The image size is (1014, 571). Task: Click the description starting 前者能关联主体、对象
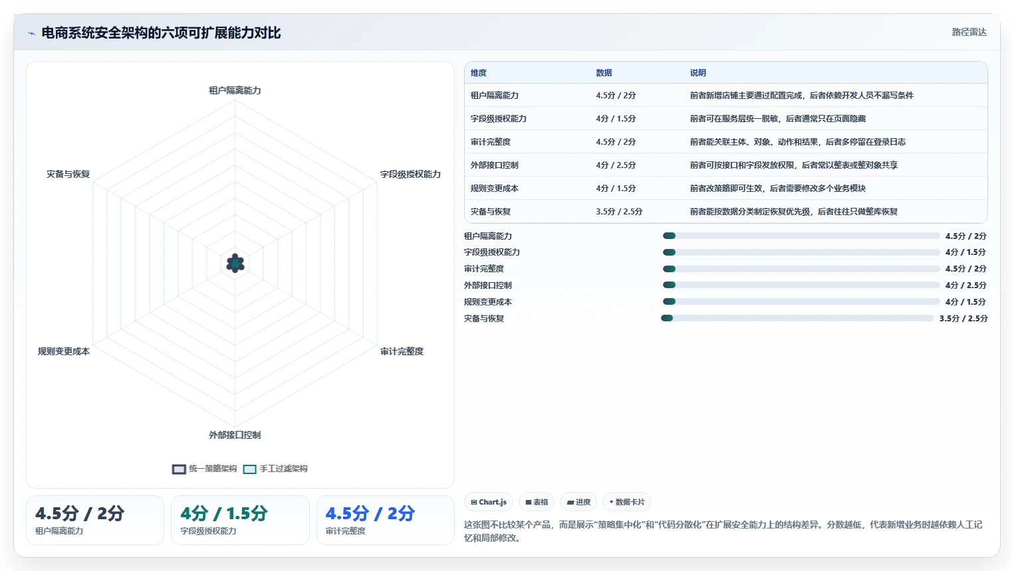pos(797,142)
